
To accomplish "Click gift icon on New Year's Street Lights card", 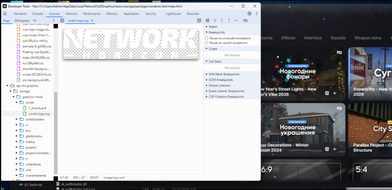I will tap(327, 93).
